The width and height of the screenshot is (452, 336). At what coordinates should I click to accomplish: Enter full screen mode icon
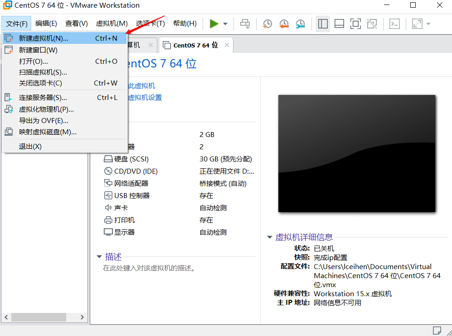tap(355, 24)
